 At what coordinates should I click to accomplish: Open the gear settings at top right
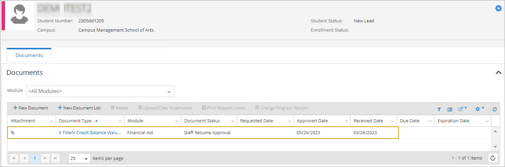pos(498,8)
